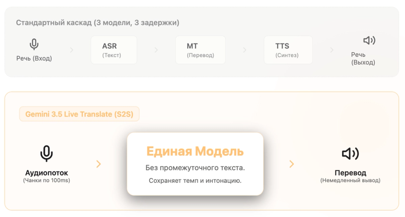Click the Речь (Вход) label

[34, 58]
